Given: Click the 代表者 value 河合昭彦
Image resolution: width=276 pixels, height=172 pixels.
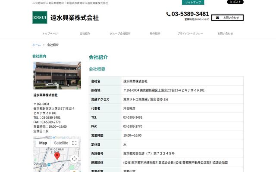Looking at the screenshot, I should tap(129, 108).
